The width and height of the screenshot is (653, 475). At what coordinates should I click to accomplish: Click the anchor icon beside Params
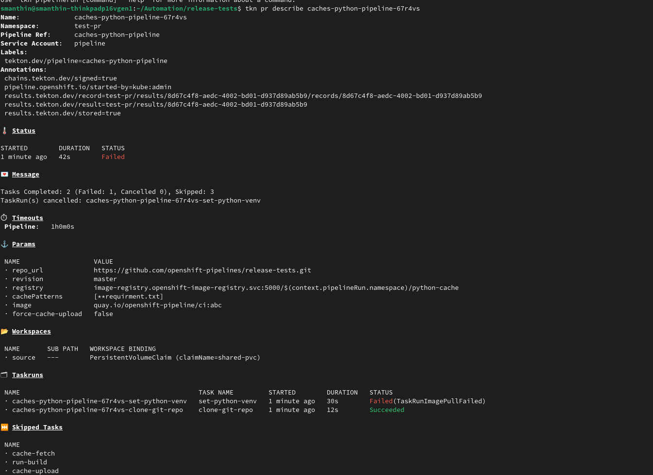click(x=4, y=244)
